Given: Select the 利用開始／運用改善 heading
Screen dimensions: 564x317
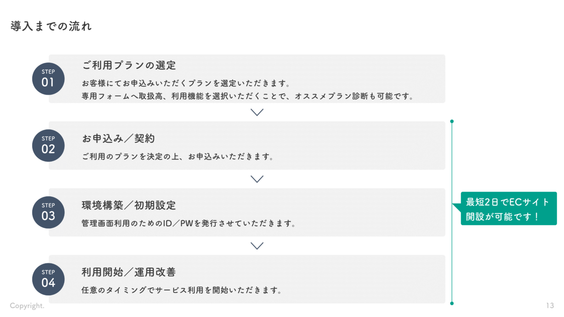Looking at the screenshot, I should pos(129,272).
